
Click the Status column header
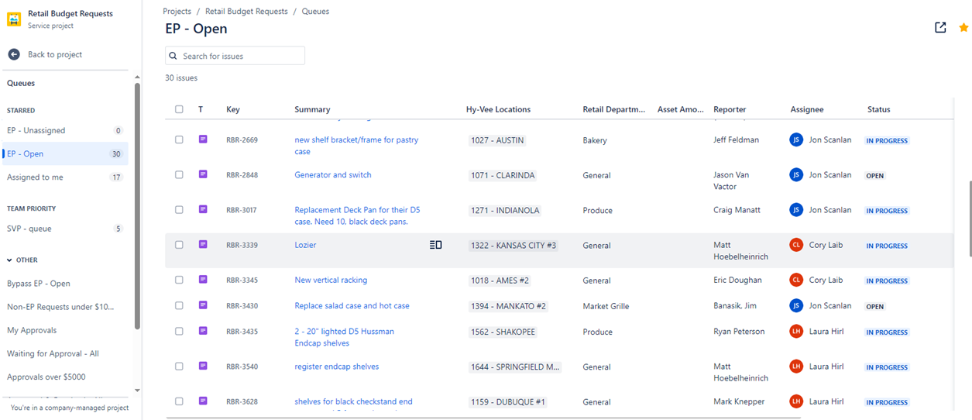tap(878, 109)
